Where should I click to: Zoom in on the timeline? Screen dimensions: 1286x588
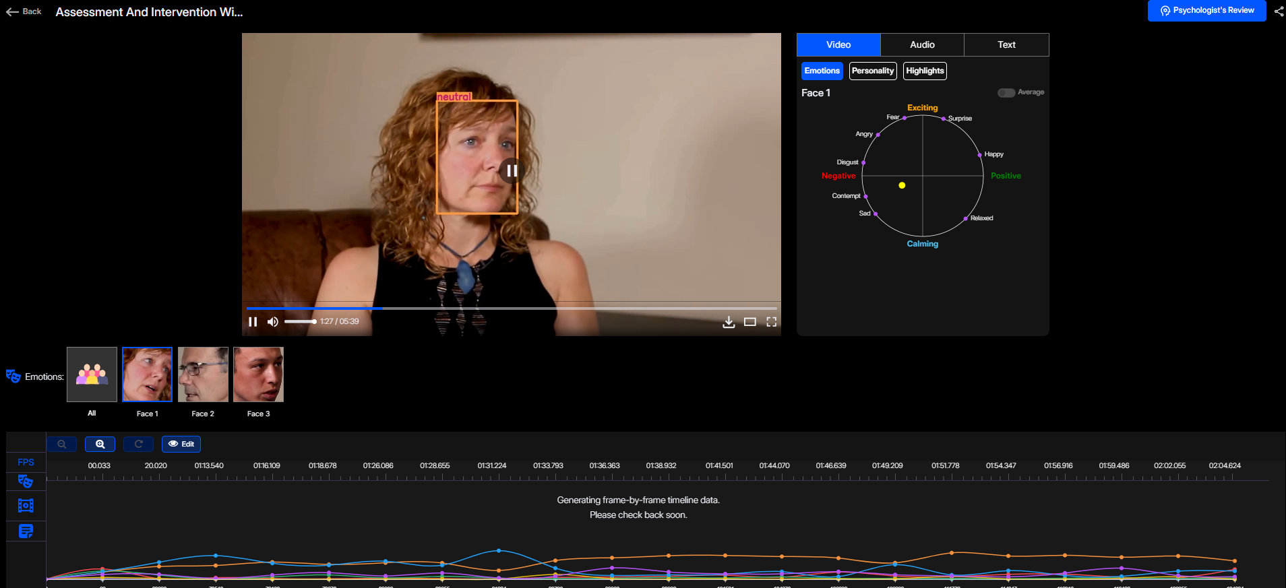point(100,445)
